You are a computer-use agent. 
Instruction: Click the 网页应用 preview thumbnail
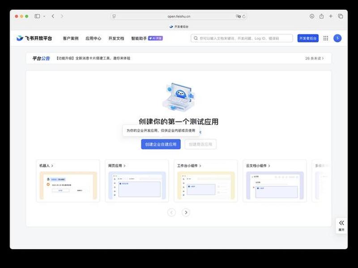pyautogui.click(x=137, y=185)
